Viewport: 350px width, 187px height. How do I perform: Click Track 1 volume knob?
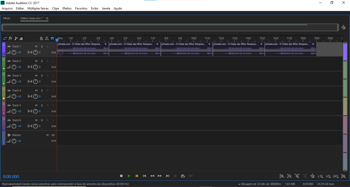coord(14,52)
